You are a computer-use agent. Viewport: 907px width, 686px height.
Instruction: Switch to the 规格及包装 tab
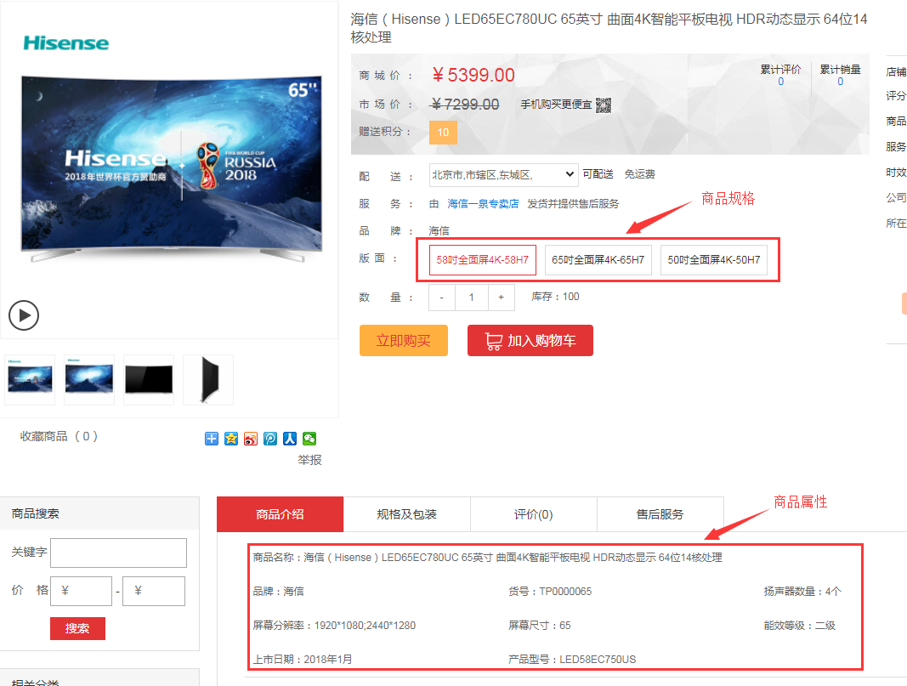(406, 514)
